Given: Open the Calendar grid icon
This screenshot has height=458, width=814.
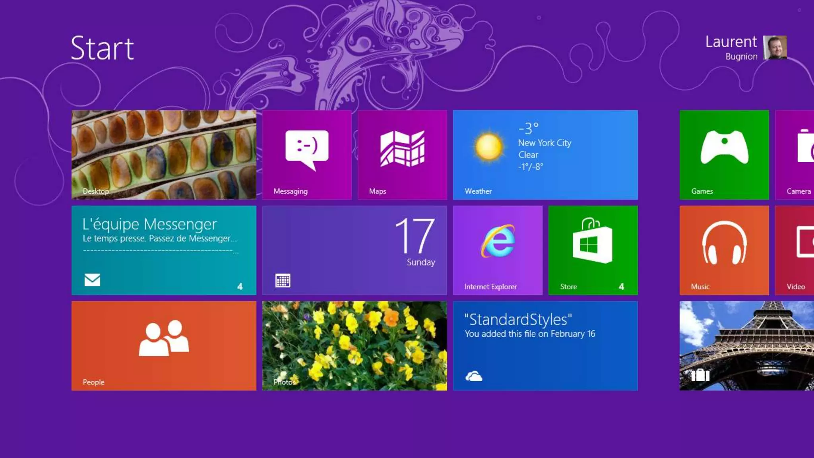Looking at the screenshot, I should [x=283, y=281].
